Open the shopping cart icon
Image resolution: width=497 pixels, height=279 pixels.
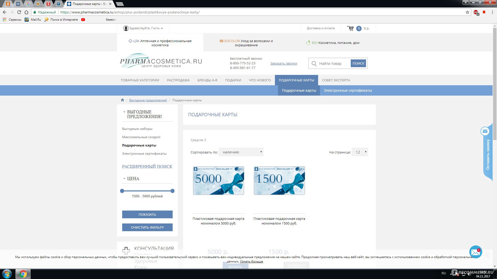click(350, 28)
